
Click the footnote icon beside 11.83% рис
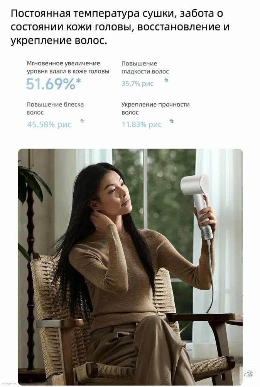click(x=171, y=121)
